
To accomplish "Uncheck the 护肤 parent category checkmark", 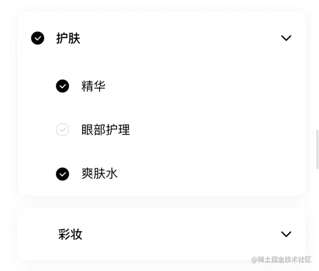I will pyautogui.click(x=38, y=38).
